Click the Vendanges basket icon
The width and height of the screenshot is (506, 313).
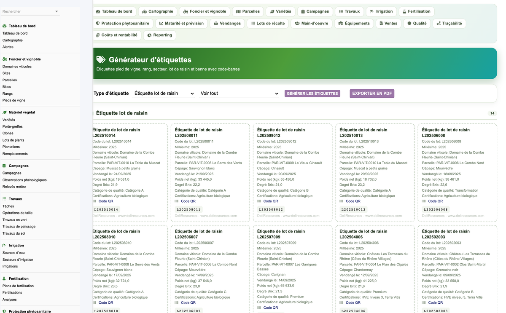(216, 24)
